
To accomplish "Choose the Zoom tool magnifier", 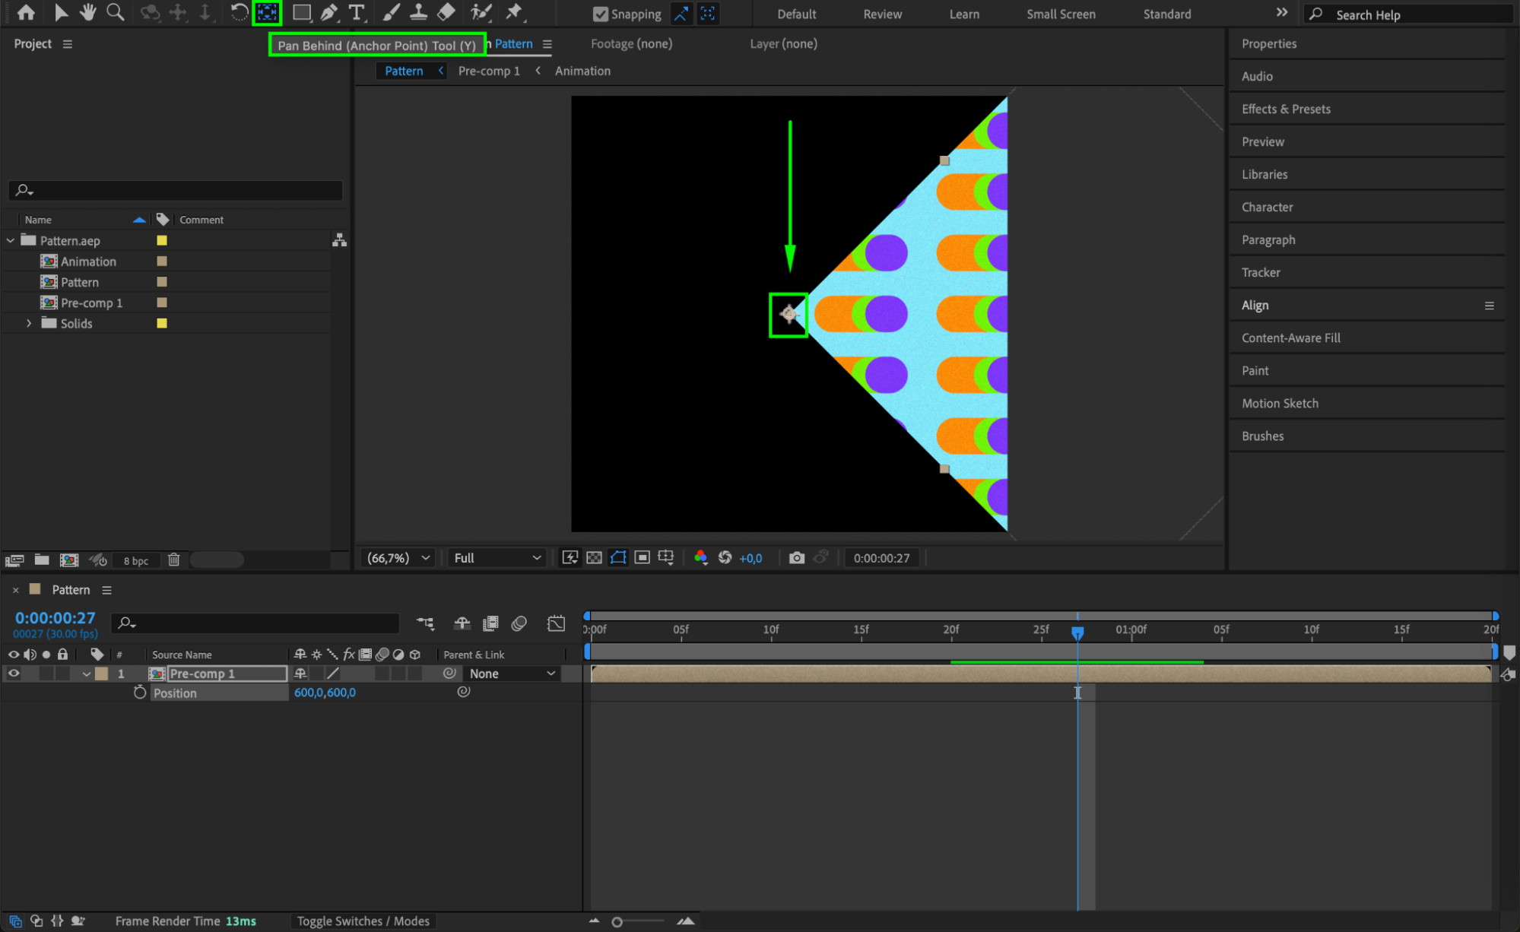I will pos(115,12).
